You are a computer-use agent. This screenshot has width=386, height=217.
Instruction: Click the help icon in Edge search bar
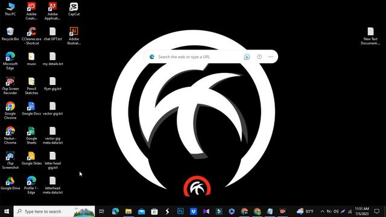pos(259,57)
